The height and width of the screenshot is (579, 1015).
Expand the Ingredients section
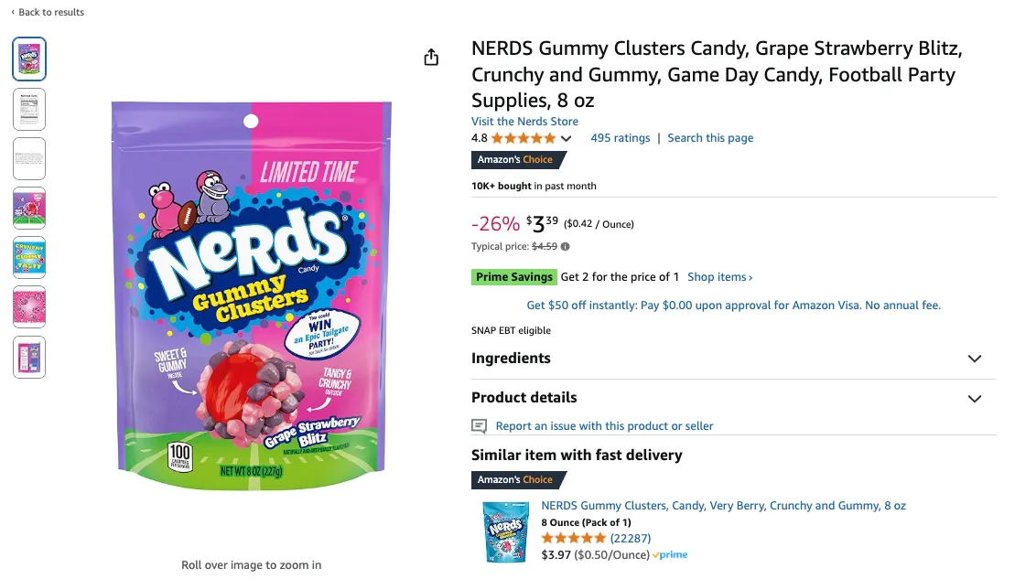(975, 359)
